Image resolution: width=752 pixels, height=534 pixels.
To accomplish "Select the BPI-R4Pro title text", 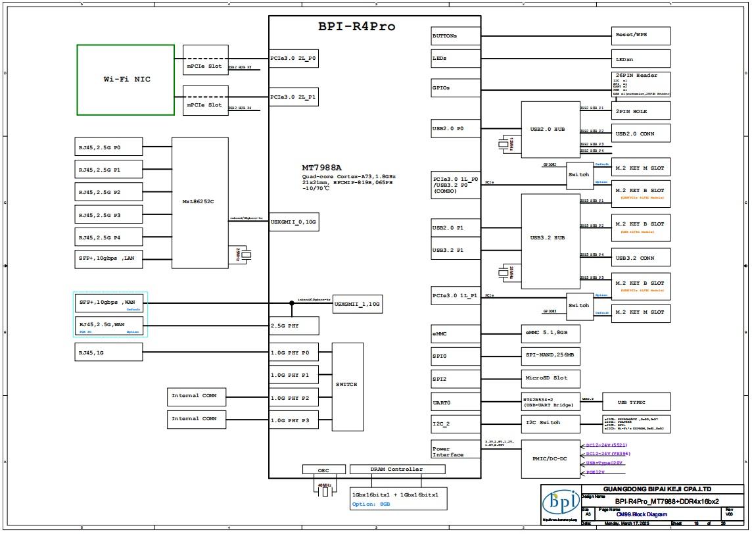I will tap(357, 26).
